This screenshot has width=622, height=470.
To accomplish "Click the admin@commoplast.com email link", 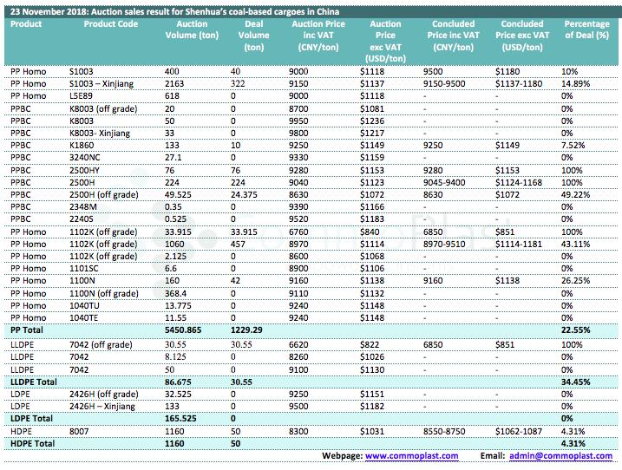I will click(x=560, y=456).
